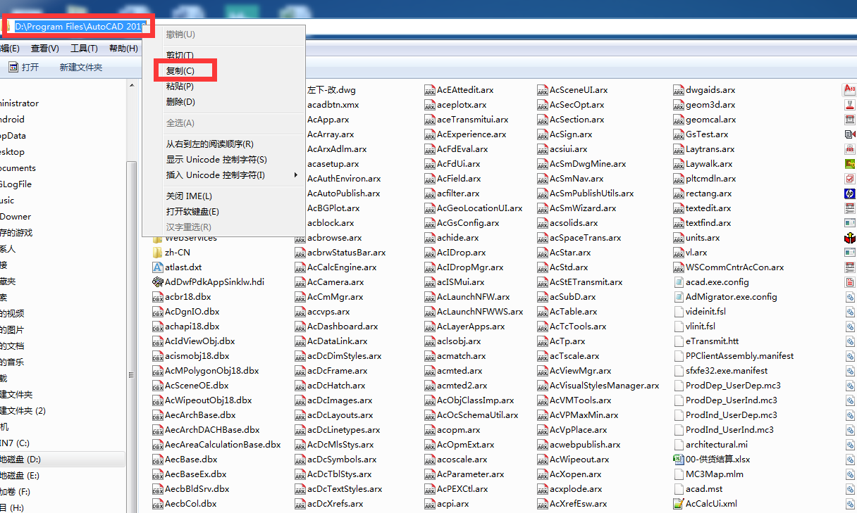
Task: Click the acad.mst file icon
Action: click(679, 489)
